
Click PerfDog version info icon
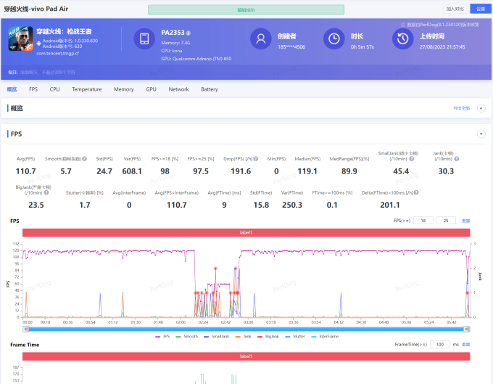(403, 25)
